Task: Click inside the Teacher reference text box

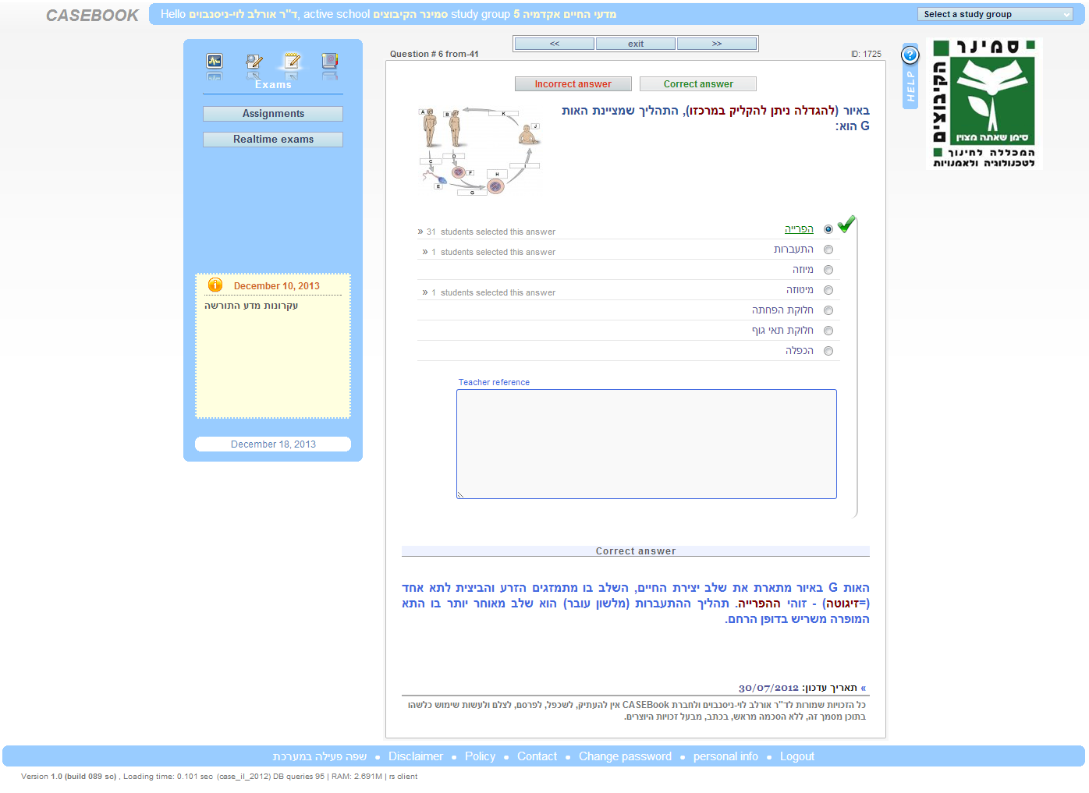Action: pos(647,444)
